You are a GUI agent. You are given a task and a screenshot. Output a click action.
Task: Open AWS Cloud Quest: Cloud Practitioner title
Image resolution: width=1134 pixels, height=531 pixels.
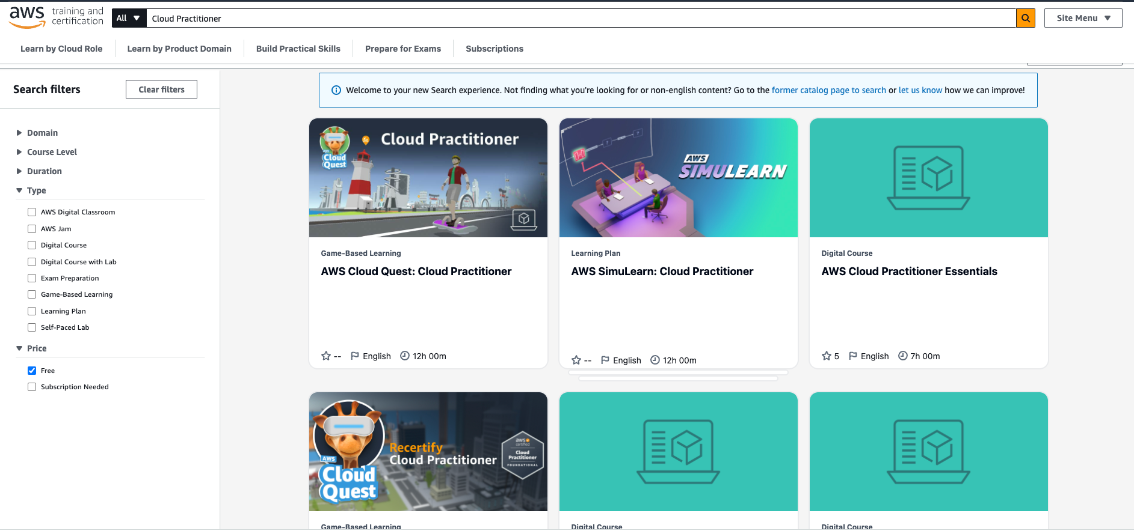416,272
